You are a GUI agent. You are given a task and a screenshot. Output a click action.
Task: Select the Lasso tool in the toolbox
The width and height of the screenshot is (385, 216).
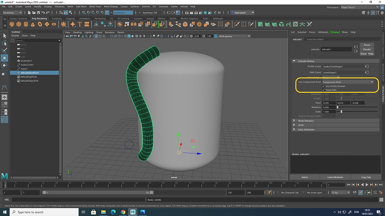pyautogui.click(x=4, y=43)
